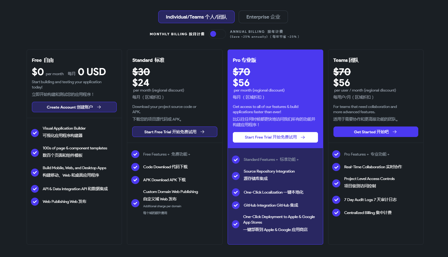
Task: Click the checkmark icon beside Visual Application Builder
Action: pos(35,133)
